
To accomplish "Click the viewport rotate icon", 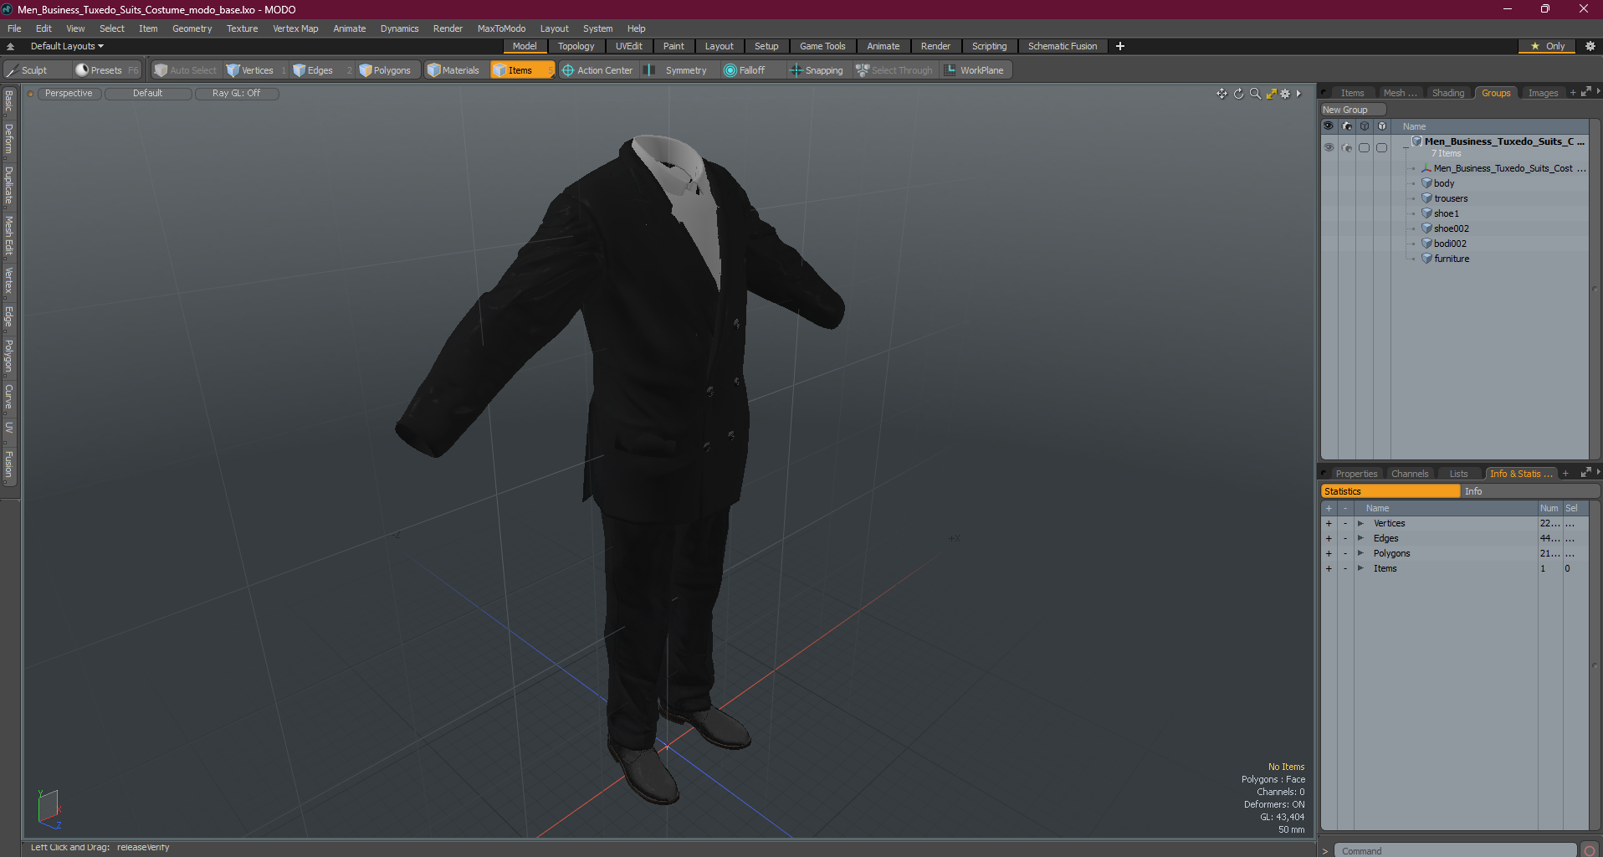I will tap(1238, 94).
